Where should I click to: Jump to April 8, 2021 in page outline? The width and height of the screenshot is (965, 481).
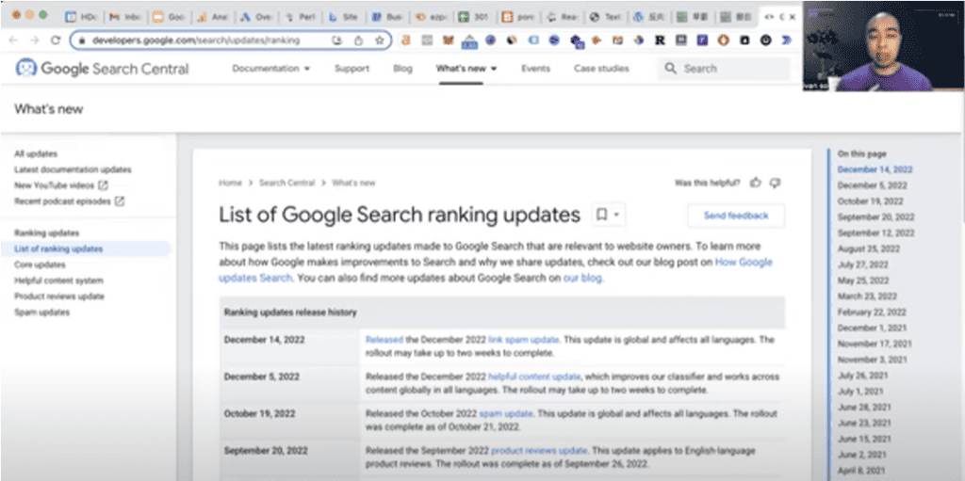coord(862,472)
